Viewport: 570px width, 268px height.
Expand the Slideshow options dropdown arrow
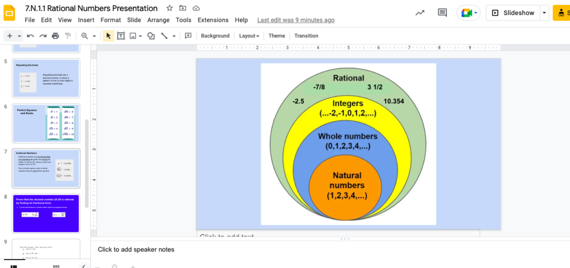coord(544,13)
